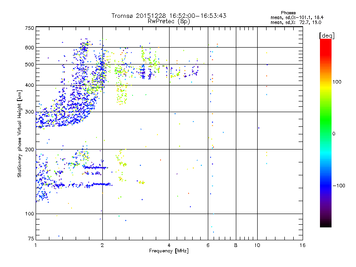Click the y-axis tick label '400'

point(29,85)
